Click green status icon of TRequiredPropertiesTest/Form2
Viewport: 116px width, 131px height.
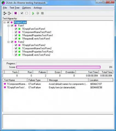click(x=19, y=52)
